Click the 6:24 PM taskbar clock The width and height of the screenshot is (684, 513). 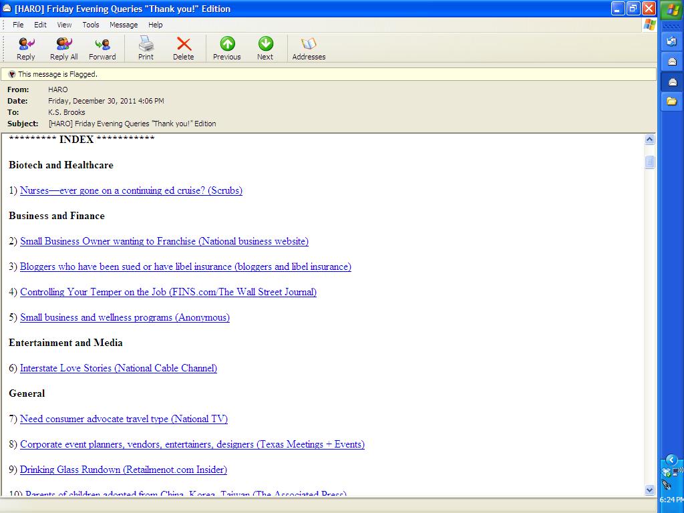point(672,500)
